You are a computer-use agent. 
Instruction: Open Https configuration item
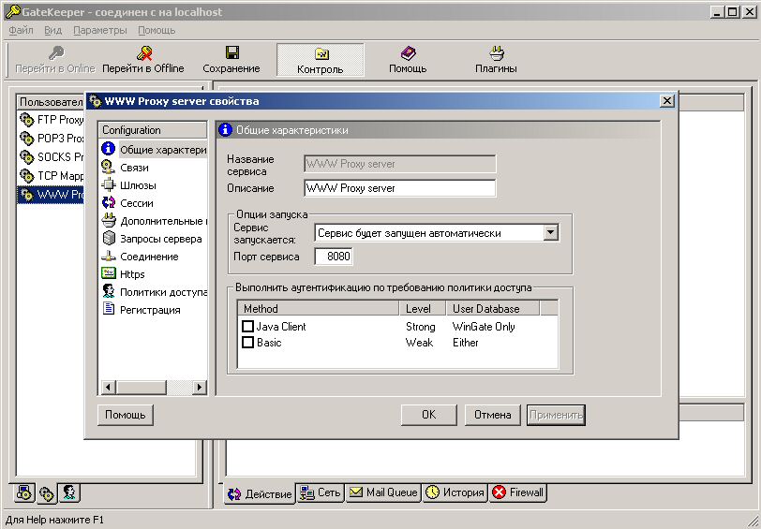[x=124, y=274]
